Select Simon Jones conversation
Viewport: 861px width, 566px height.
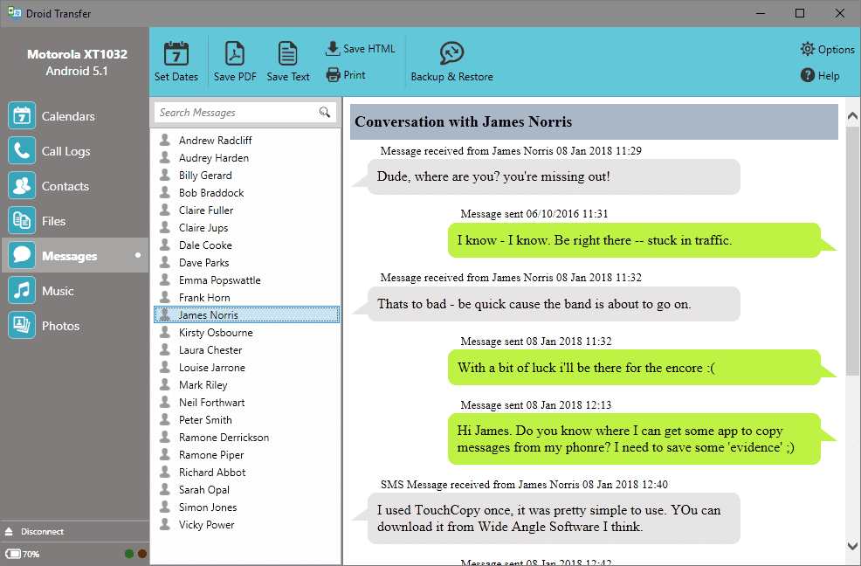coord(246,507)
